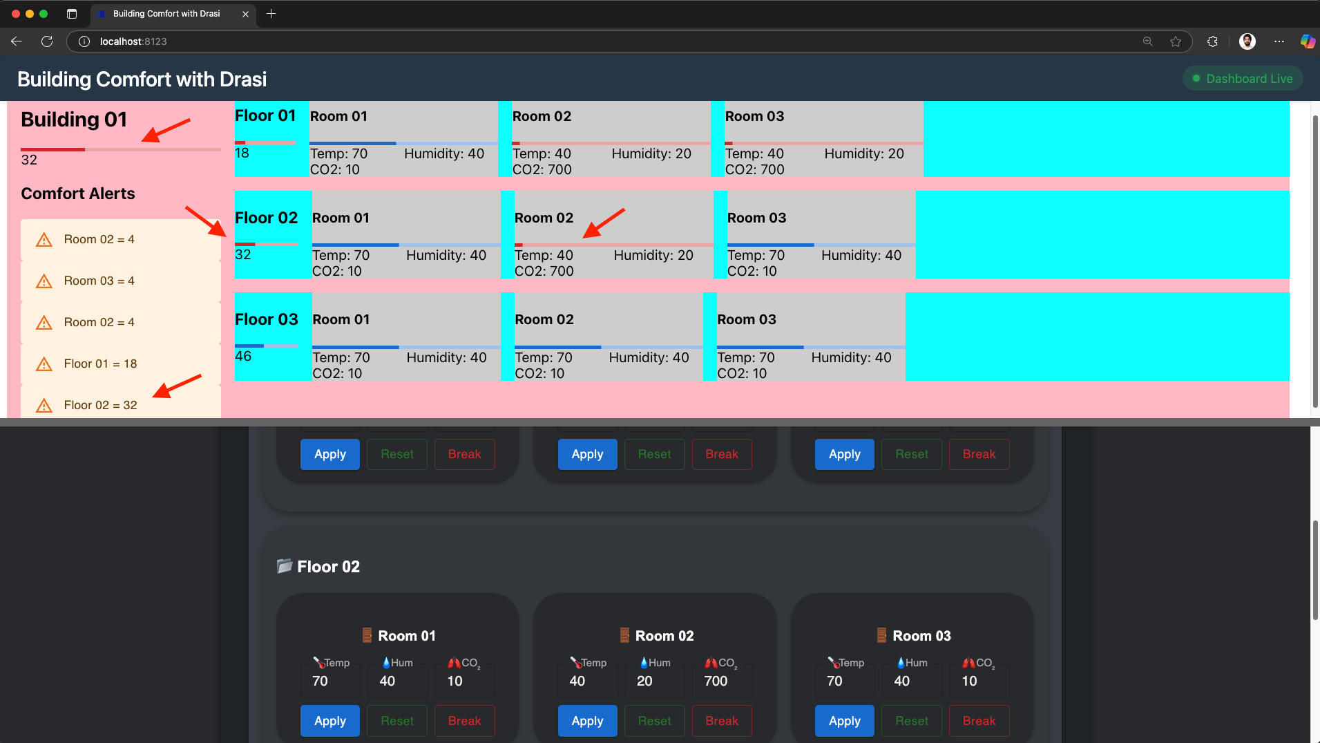Click the Temp input showing 40 in Room 02

pos(586,680)
